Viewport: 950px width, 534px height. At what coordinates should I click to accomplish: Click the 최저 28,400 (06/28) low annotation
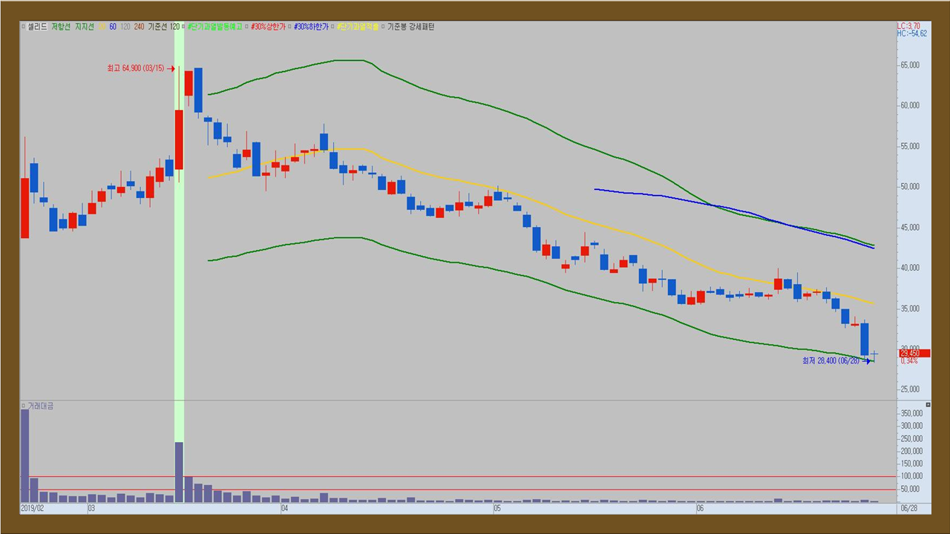point(831,360)
